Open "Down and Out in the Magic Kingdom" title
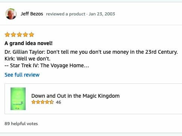The image size is (182, 136). click(75, 96)
